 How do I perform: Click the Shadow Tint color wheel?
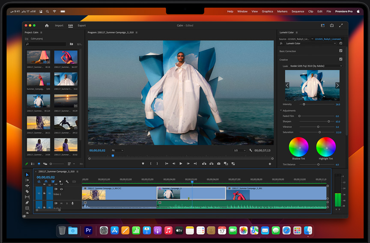pos(298,147)
